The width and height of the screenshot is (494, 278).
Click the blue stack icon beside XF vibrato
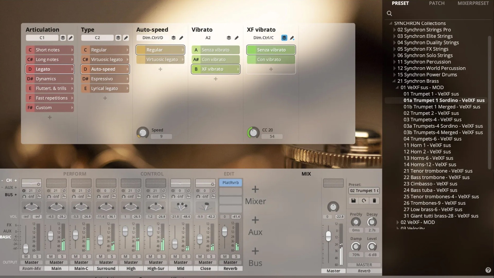click(284, 38)
